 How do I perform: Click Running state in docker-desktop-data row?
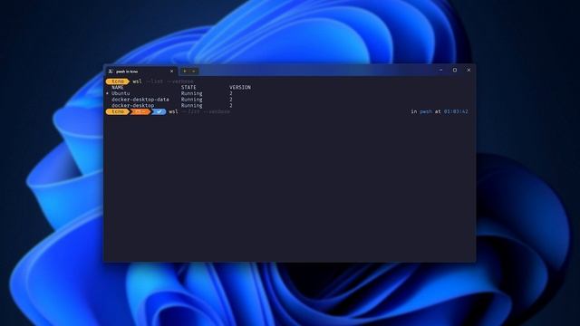pos(191,100)
